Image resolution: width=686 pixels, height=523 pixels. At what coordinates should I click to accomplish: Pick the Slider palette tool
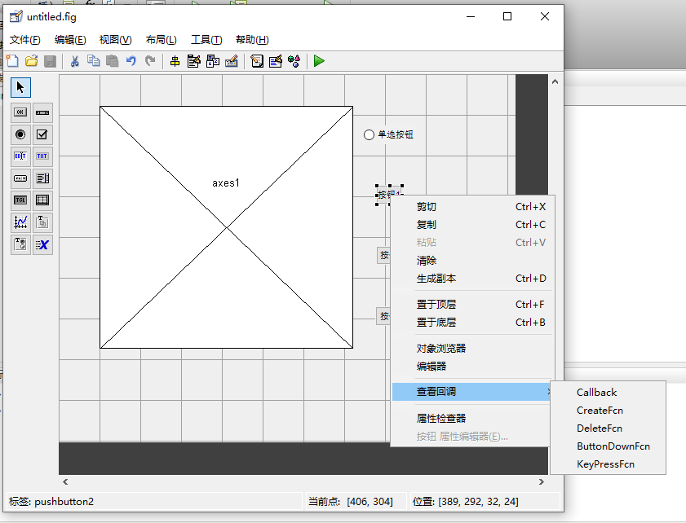click(42, 112)
